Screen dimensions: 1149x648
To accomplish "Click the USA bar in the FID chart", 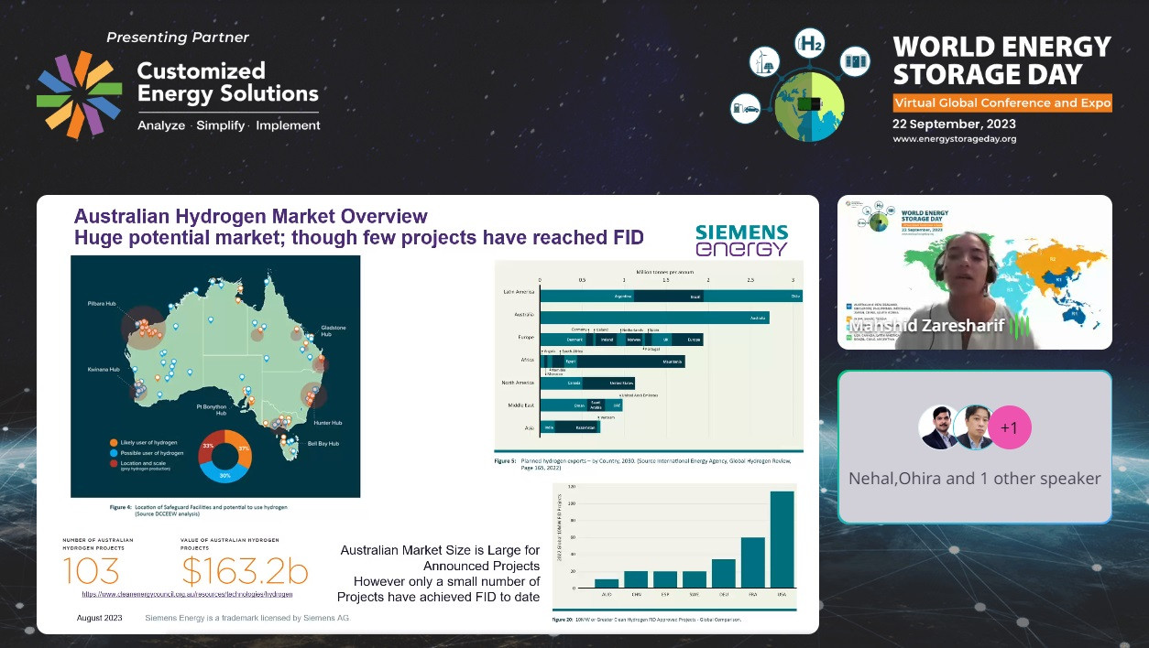I will tap(782, 539).
